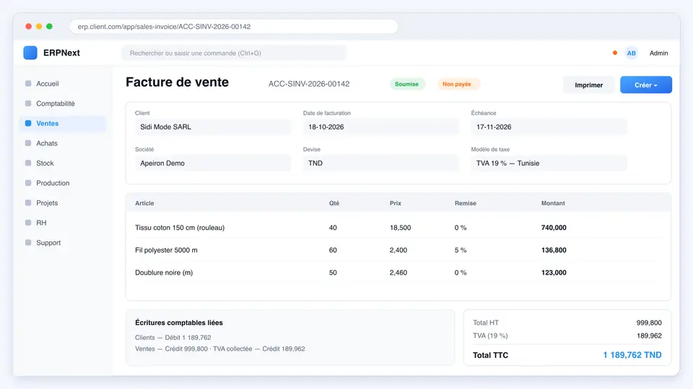Click the red window close button
The height and width of the screenshot is (389, 693).
point(29,27)
